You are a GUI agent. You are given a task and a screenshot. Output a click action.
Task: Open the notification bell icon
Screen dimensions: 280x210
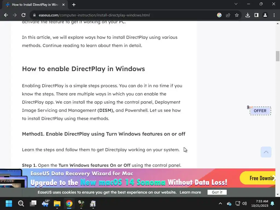(273, 203)
